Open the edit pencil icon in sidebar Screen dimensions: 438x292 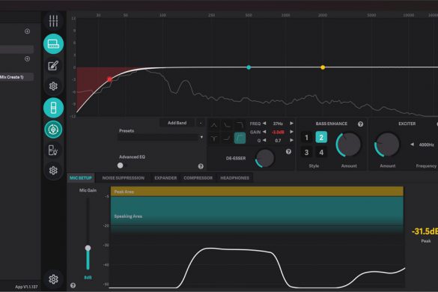(53, 66)
